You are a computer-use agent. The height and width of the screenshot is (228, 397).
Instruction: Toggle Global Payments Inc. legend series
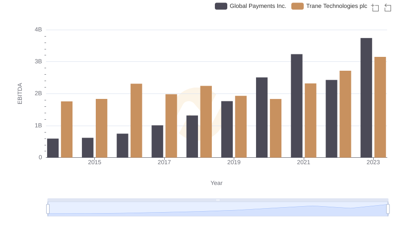click(251, 6)
